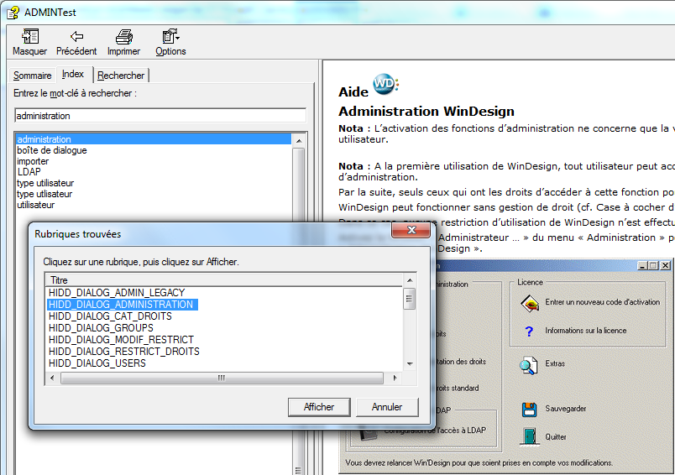Select the 'type utlisateur' misspelled entry
This screenshot has height=475, width=675.
(x=154, y=194)
